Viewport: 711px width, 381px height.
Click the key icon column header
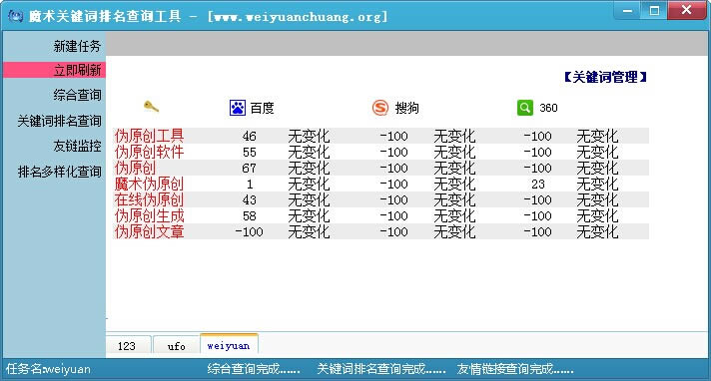(x=151, y=107)
